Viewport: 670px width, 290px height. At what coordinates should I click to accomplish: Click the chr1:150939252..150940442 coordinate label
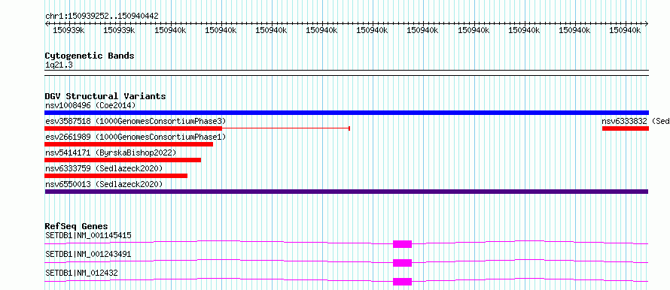tap(102, 17)
